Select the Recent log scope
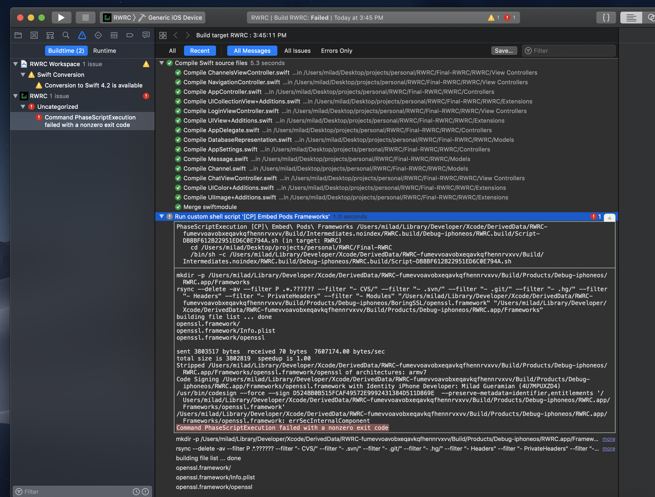The image size is (655, 497). tap(199, 51)
